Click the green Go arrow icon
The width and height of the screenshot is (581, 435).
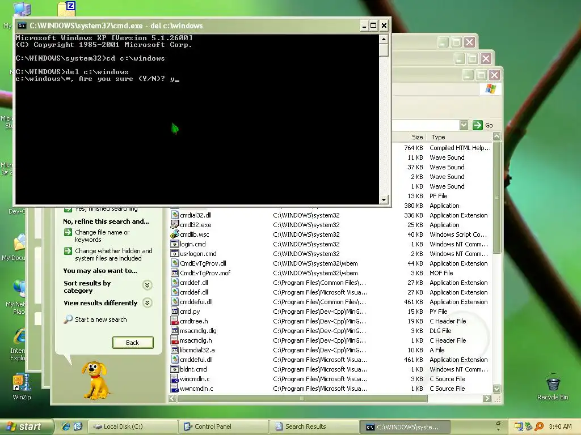pos(477,125)
